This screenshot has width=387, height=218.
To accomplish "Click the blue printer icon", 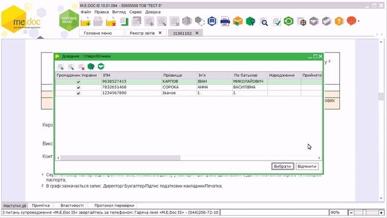I will pos(225,22).
